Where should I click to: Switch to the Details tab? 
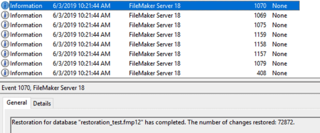[x=42, y=103]
